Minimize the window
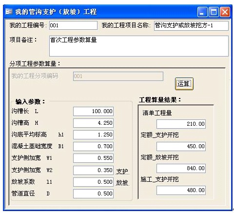234x213 pixels. (202, 12)
